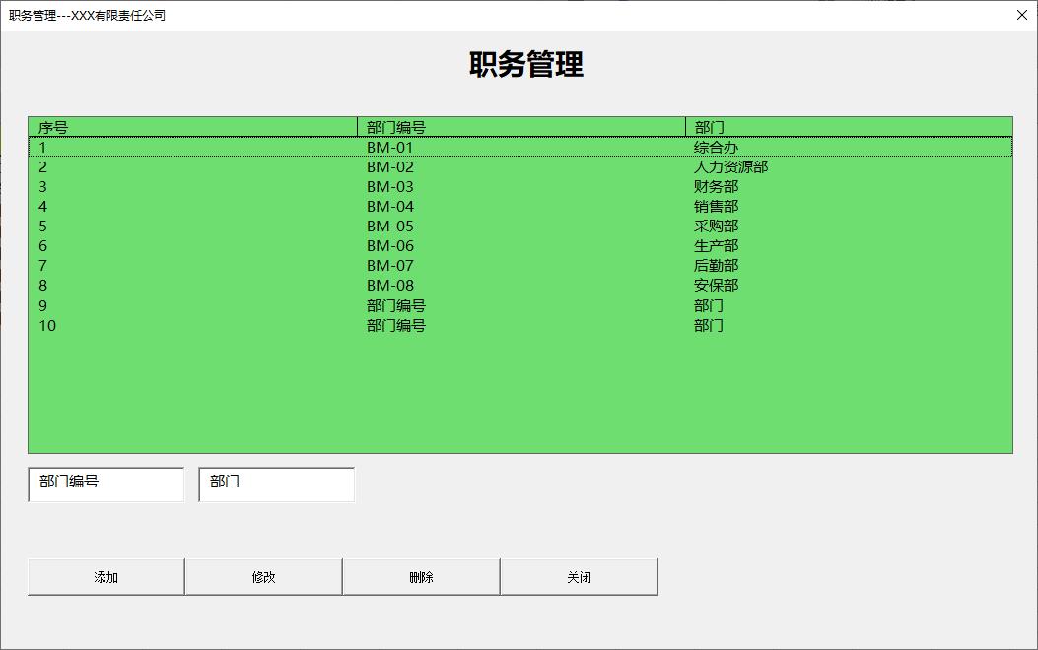Click the 序号 column header
Image resolution: width=1038 pixels, height=650 pixels.
coord(187,126)
